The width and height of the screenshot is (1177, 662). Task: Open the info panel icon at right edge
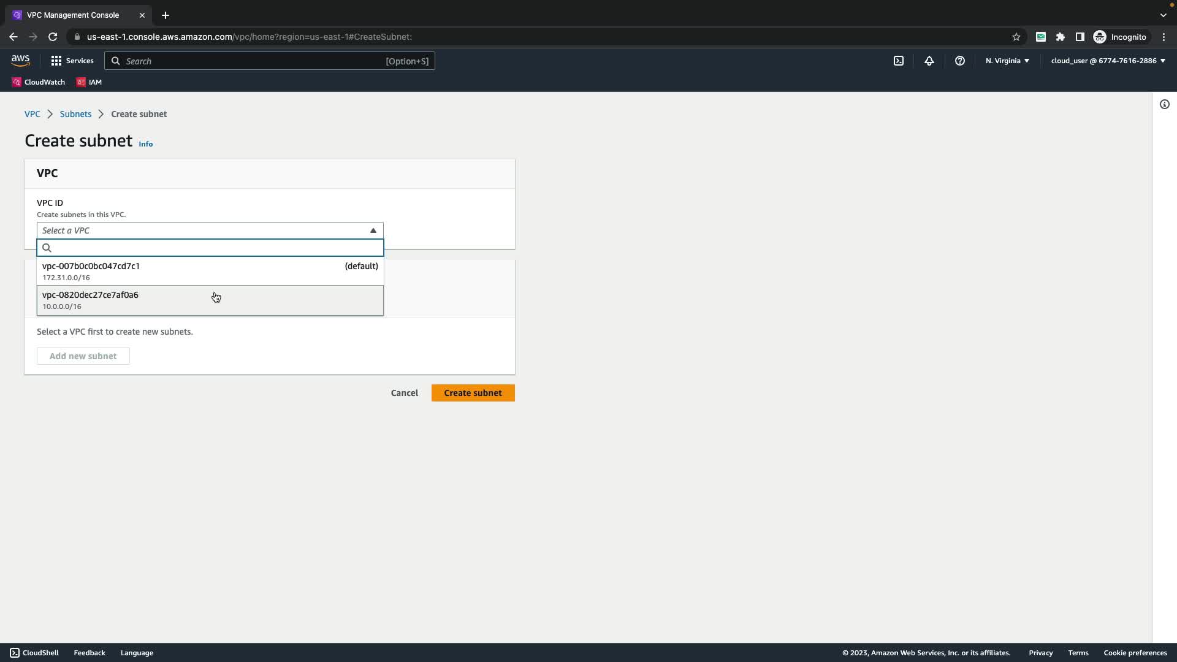point(1164,104)
